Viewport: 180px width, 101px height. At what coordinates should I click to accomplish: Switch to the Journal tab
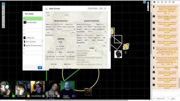tap(162, 2)
